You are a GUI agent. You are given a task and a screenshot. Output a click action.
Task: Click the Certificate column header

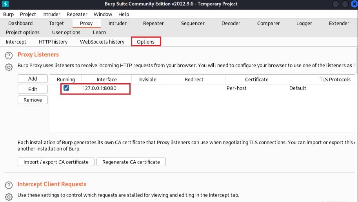click(x=256, y=79)
